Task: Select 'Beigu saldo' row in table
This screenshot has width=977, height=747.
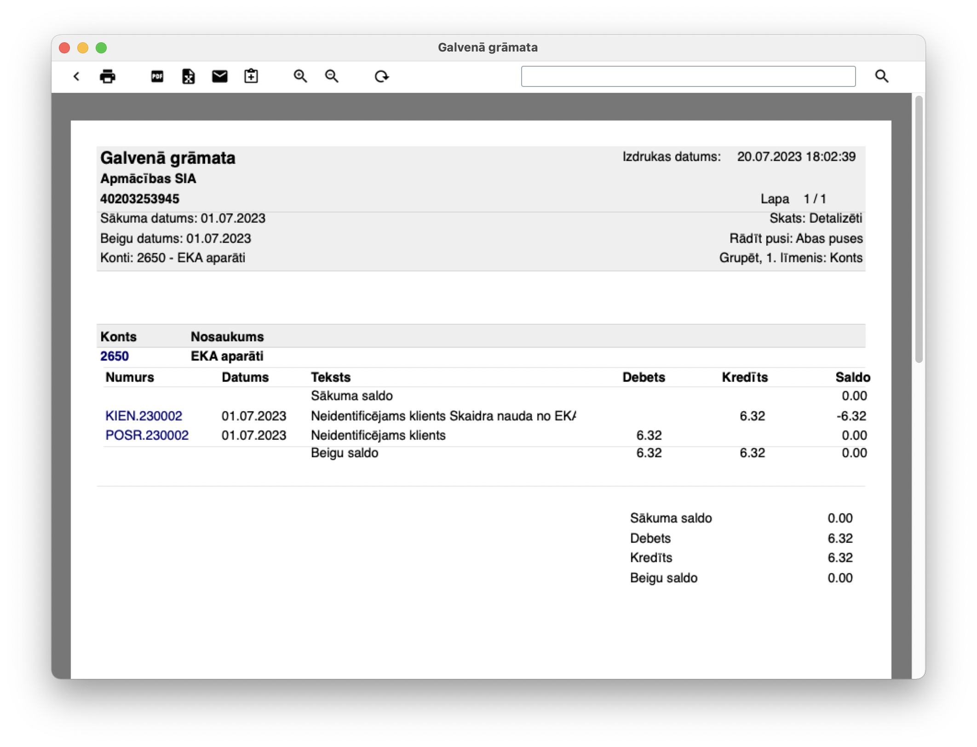Action: tap(485, 453)
